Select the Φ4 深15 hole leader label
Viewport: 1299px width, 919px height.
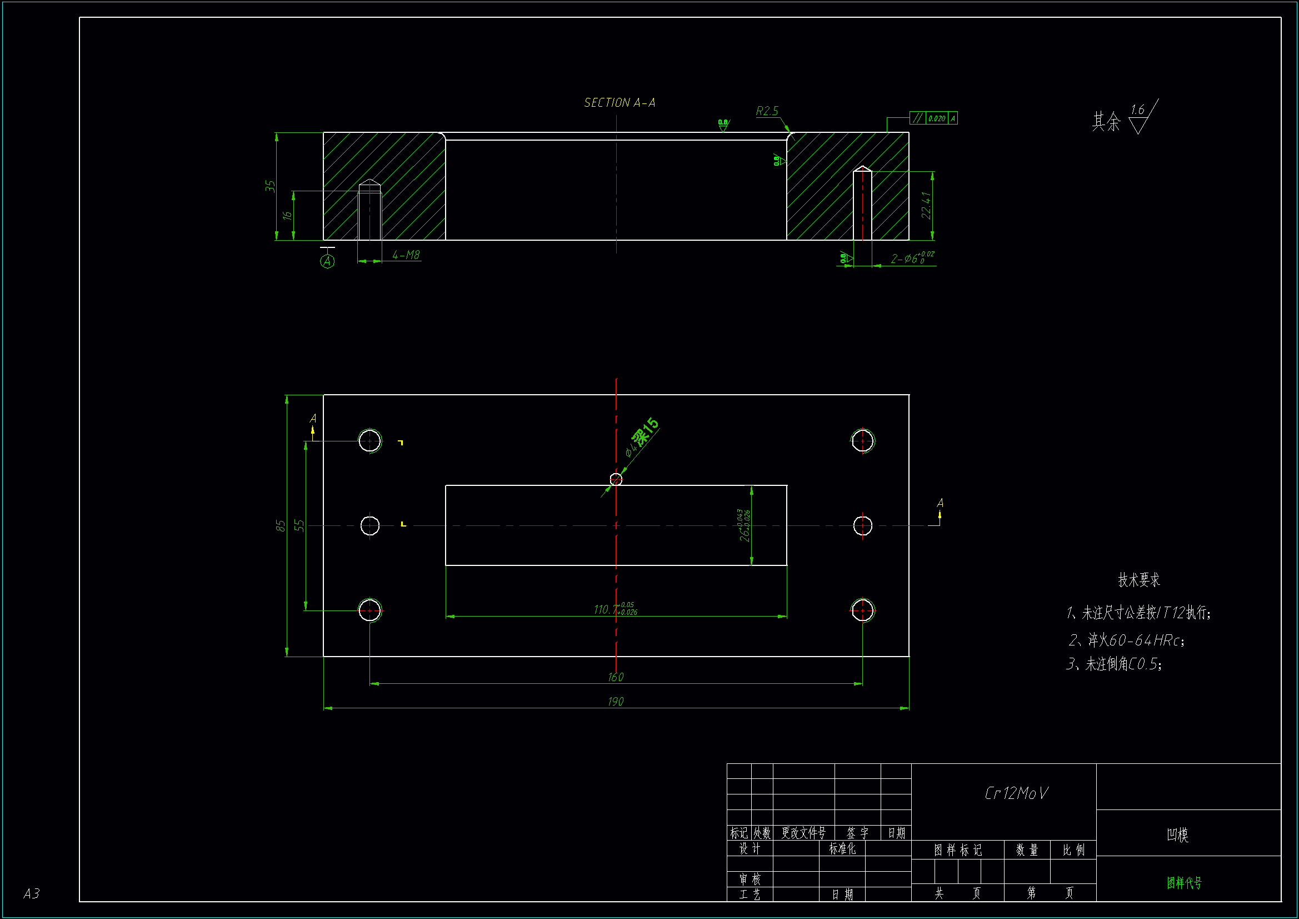pyautogui.click(x=642, y=437)
